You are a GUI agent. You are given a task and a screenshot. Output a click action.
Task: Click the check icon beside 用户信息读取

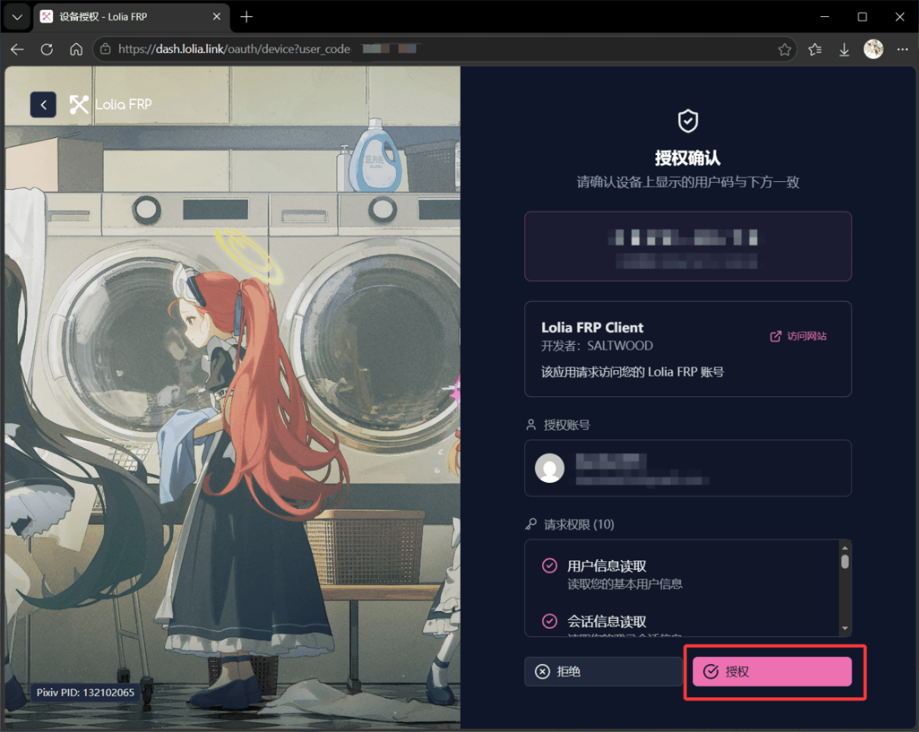click(x=550, y=566)
